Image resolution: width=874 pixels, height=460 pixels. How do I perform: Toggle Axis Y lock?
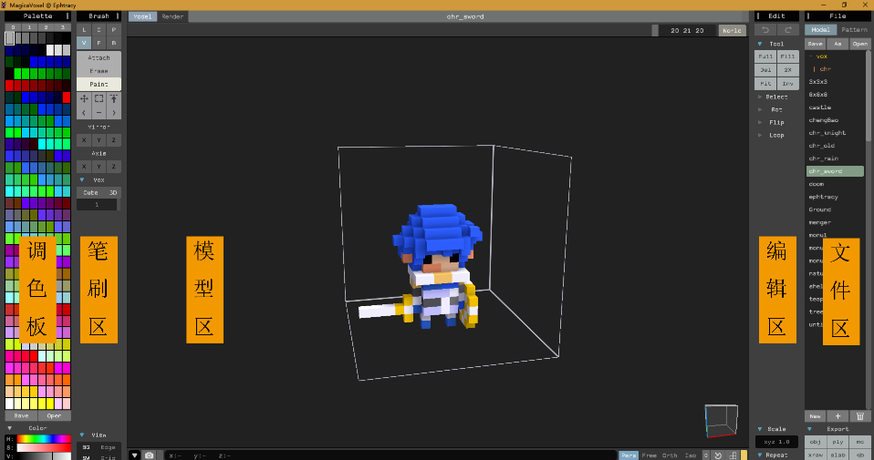point(99,167)
